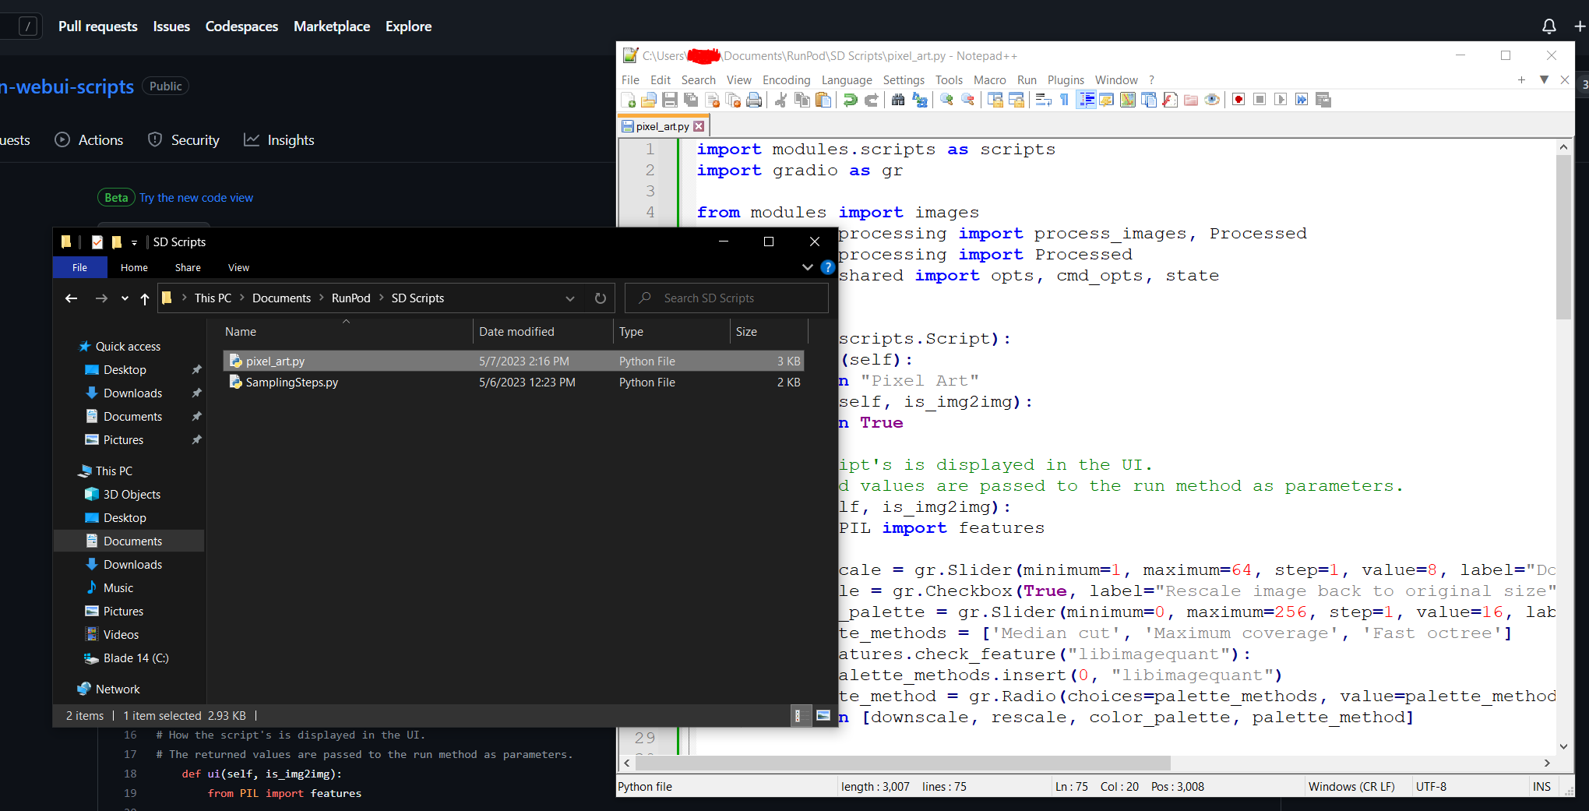Click the Save icon in Notepad++ toolbar
This screenshot has width=1589, height=811.
click(669, 100)
